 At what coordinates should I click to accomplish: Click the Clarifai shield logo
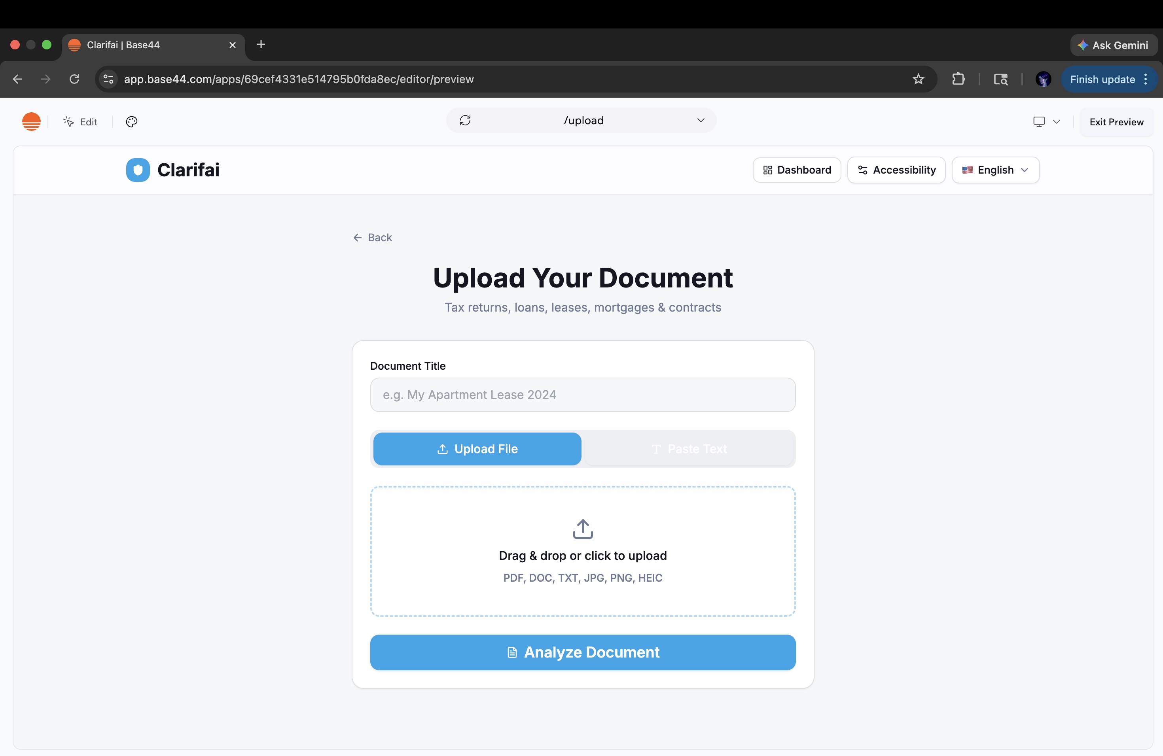pos(138,170)
